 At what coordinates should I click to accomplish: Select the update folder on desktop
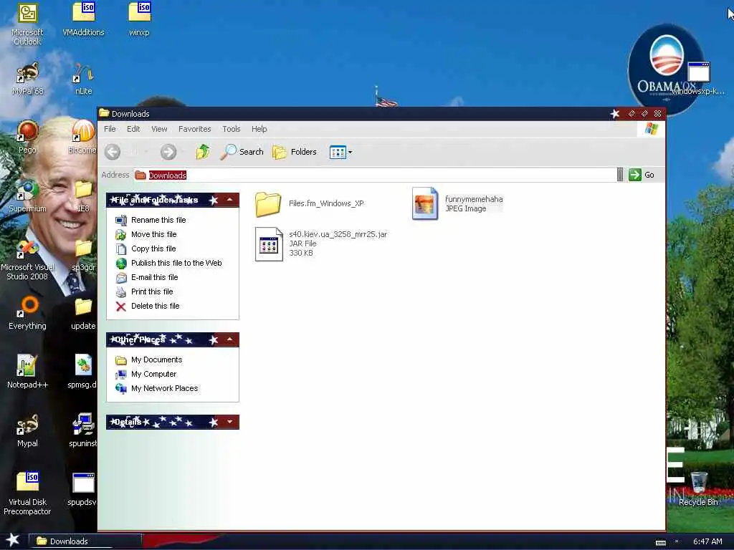(x=83, y=314)
